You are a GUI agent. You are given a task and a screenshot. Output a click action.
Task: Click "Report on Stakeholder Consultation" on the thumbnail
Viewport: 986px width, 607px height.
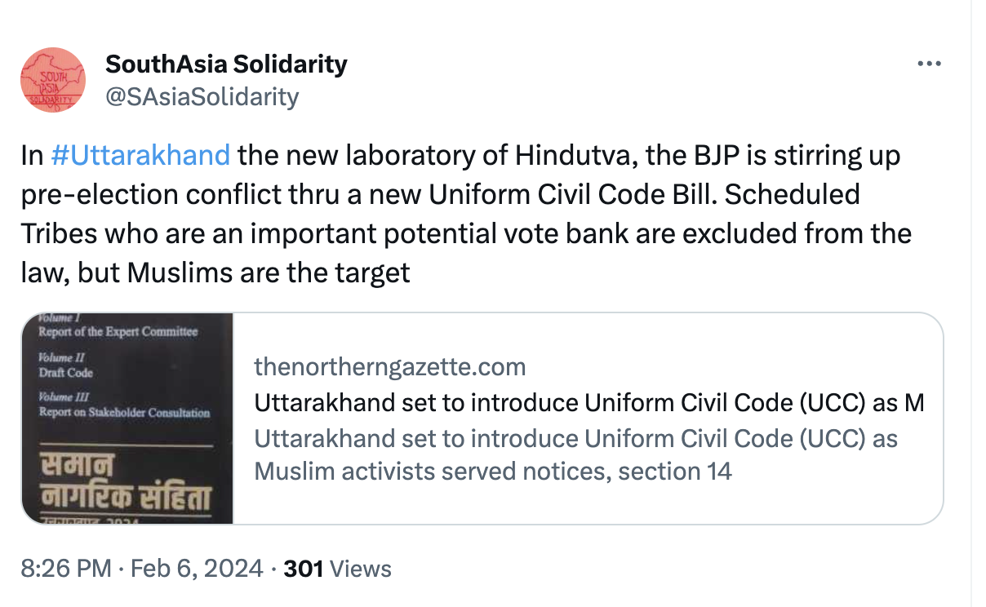(x=124, y=412)
